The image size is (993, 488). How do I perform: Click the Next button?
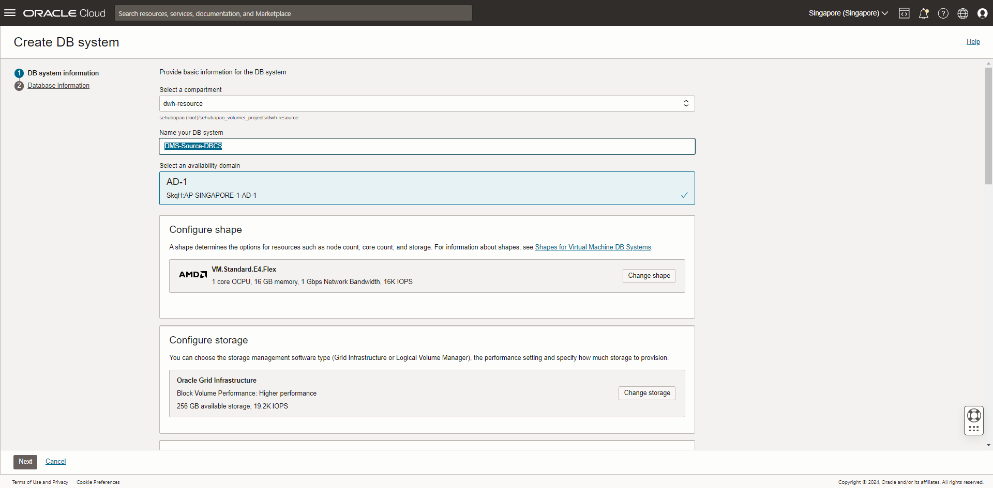25,462
